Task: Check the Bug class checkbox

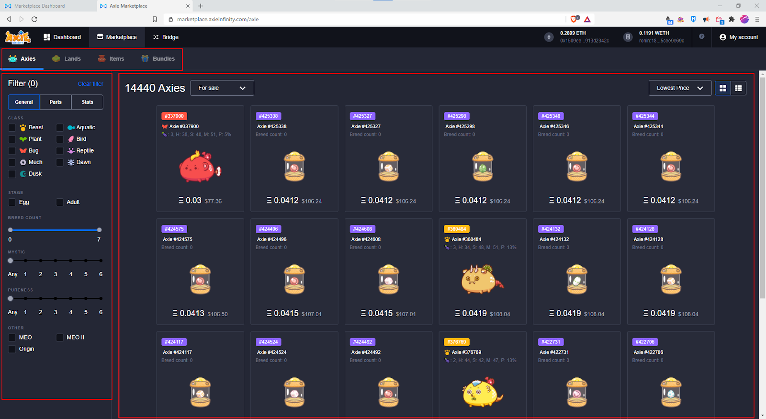Action: coord(12,150)
